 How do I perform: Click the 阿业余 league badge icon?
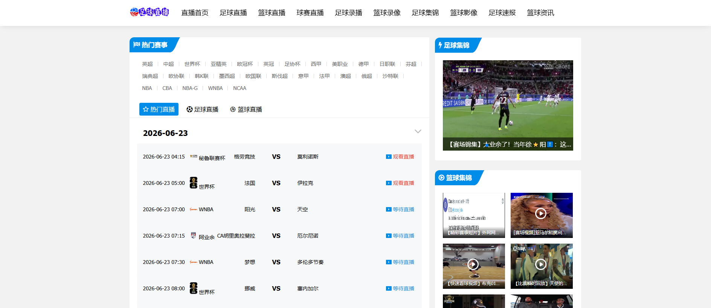tap(194, 235)
